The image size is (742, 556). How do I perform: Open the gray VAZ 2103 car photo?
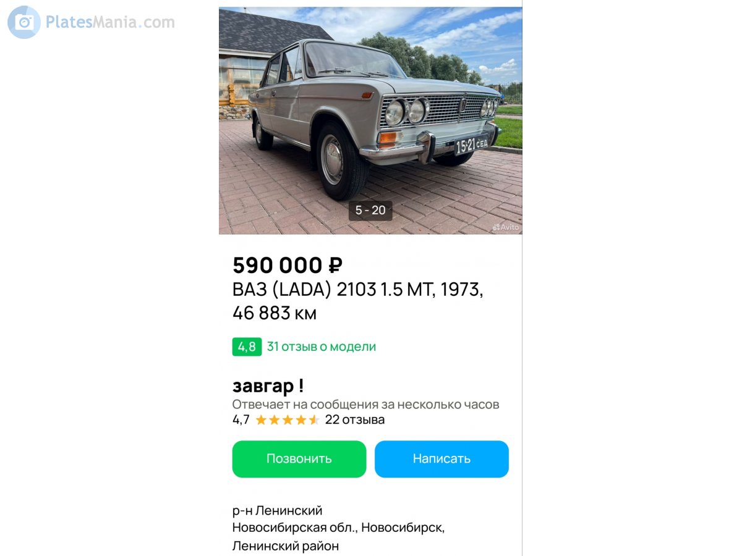[x=370, y=120]
